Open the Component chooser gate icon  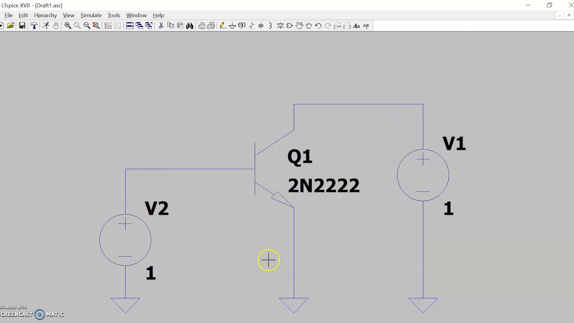[290, 26]
